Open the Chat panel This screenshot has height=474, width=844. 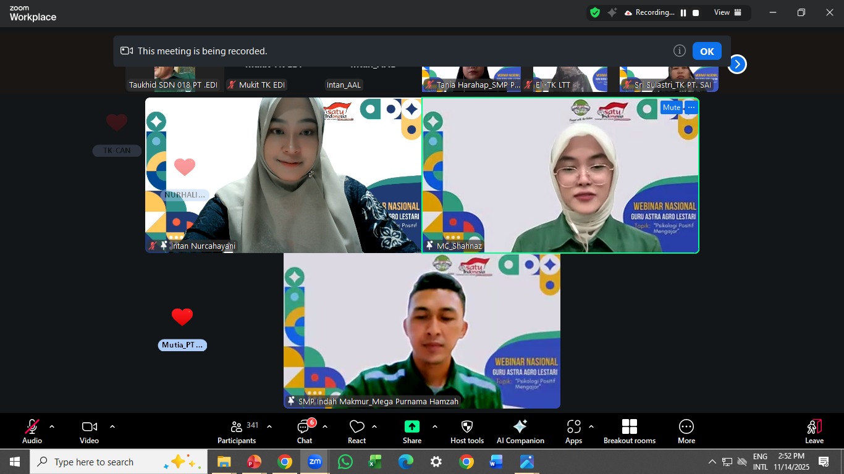pyautogui.click(x=305, y=431)
